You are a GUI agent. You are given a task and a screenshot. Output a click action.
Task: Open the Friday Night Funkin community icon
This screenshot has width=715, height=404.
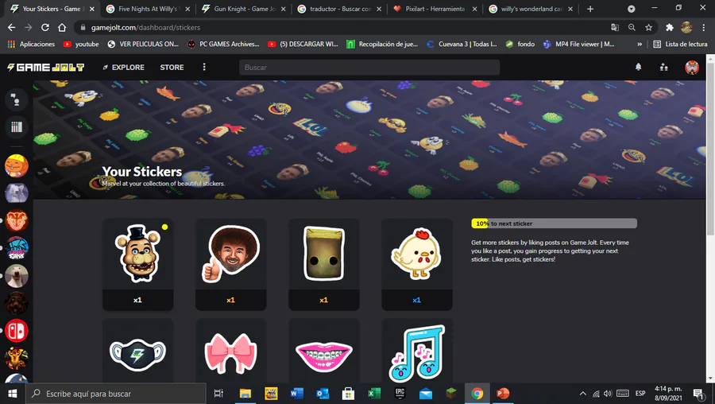click(x=17, y=248)
